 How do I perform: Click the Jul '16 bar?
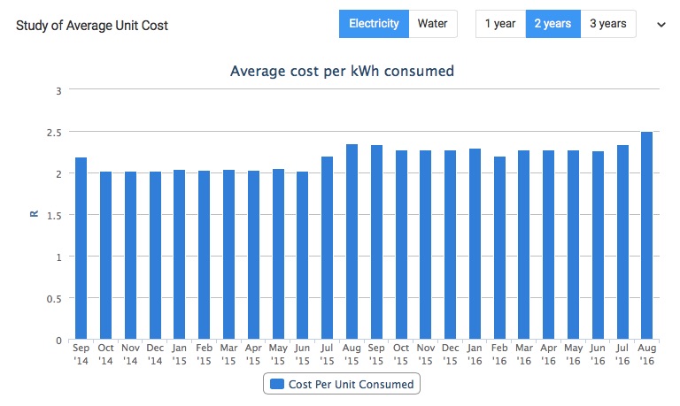(622, 242)
